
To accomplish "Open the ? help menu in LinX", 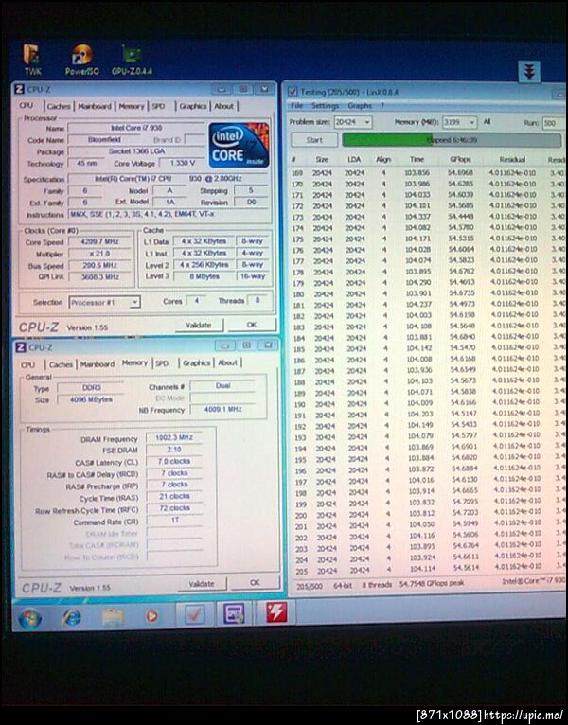I will [x=382, y=106].
